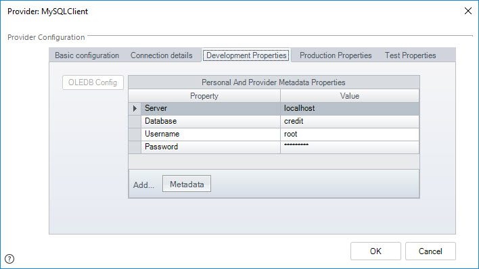
Task: Click the OLEDB Config button
Action: pyautogui.click(x=93, y=82)
